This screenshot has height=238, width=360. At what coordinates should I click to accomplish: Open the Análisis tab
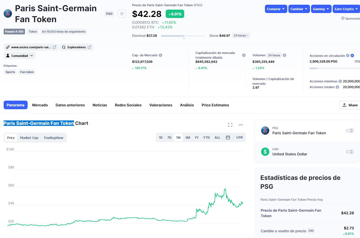(187, 105)
